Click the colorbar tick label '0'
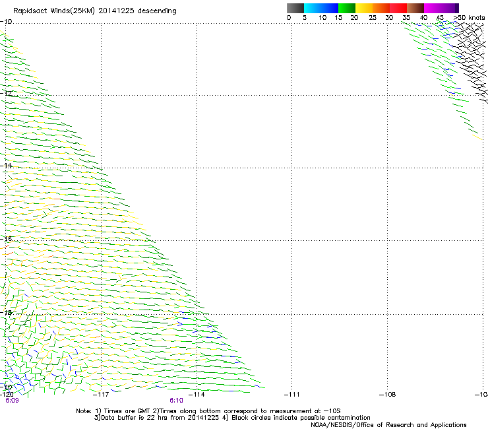This screenshot has width=488, height=429. pos(289,18)
